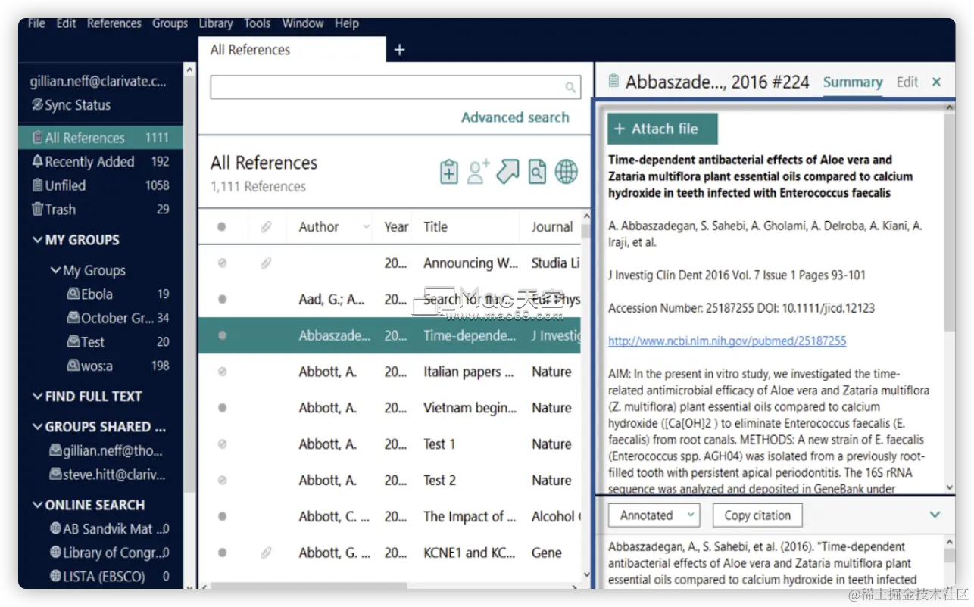Open the Author column sort dropdown arrow
The image size is (974, 607).
[x=367, y=227]
